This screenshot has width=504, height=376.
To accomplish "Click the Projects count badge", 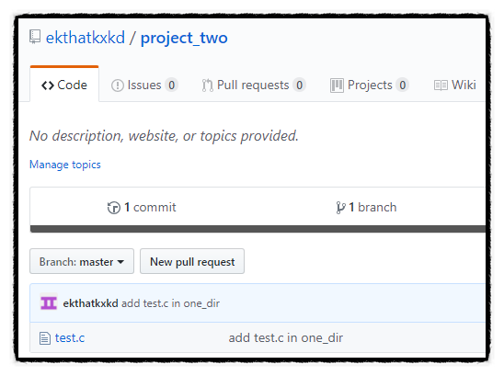I will 403,85.
